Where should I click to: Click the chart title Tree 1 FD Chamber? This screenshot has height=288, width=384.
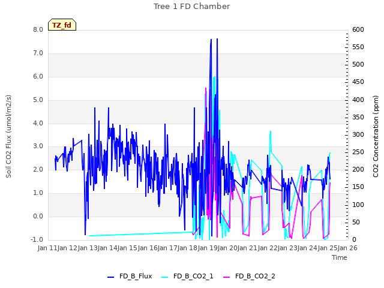click(x=191, y=7)
